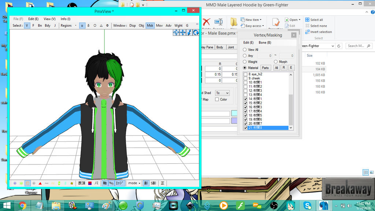Check the 8: eye_hi2 material checkbox

tap(245, 74)
